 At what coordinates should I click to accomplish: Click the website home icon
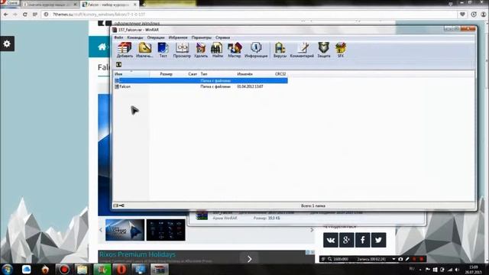pyautogui.click(x=102, y=47)
